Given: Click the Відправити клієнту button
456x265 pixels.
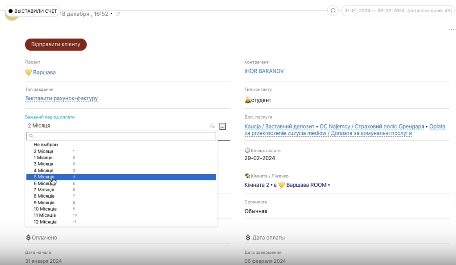Looking at the screenshot, I should (56, 44).
